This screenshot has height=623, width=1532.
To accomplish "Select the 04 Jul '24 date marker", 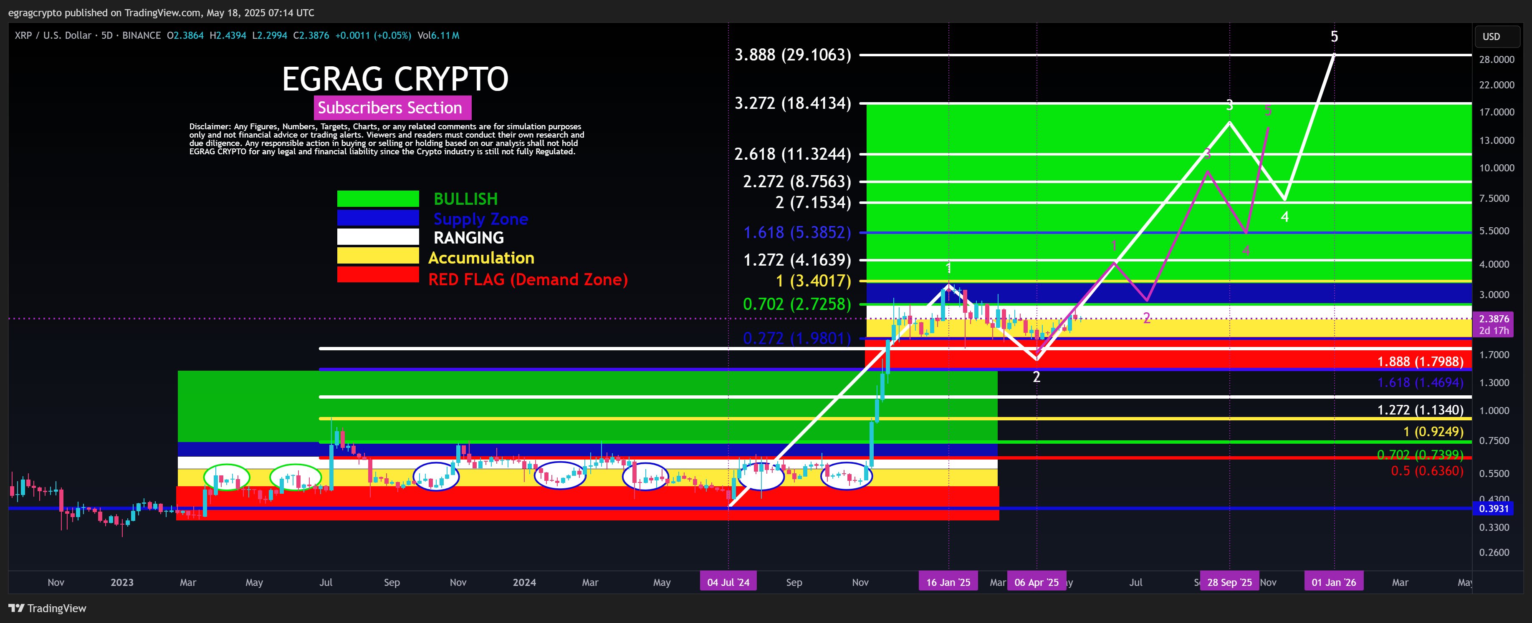I will point(728,582).
